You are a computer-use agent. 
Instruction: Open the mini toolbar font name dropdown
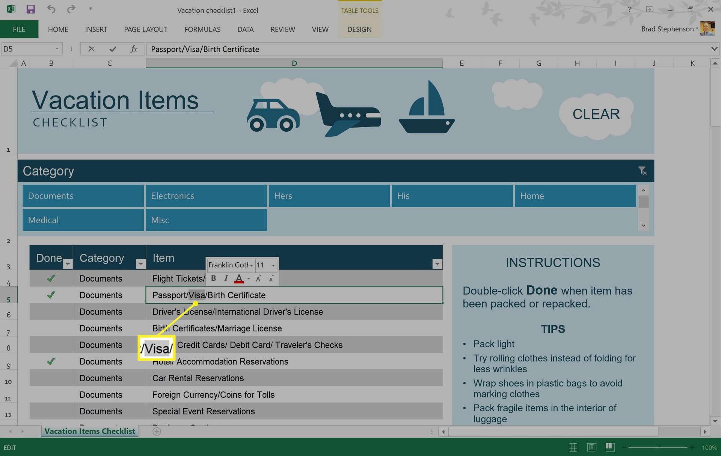tap(252, 265)
